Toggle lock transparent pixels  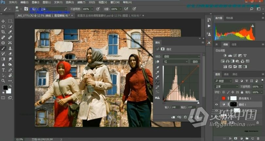(223, 92)
